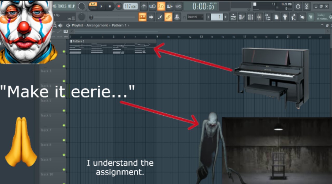The image size is (332, 184).
Task: Select previous pattern with left arrow
Action: [x=208, y=17]
